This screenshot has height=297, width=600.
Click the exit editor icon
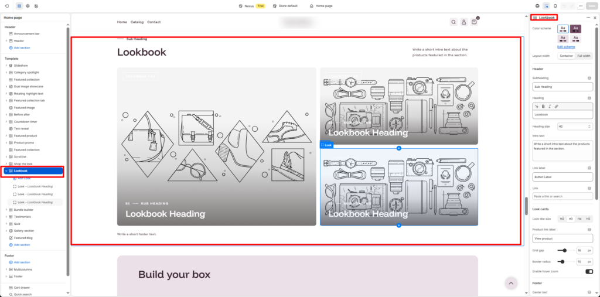7,6
